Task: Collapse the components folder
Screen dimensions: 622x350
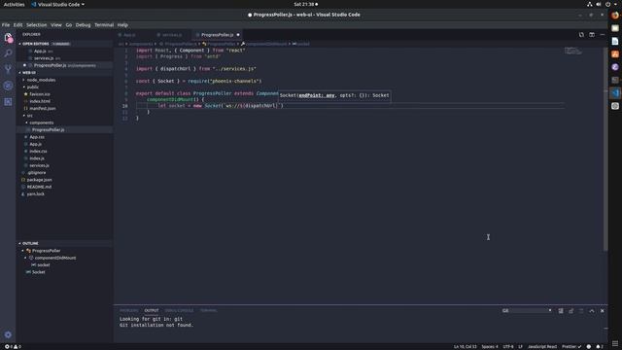Action: (x=41, y=122)
